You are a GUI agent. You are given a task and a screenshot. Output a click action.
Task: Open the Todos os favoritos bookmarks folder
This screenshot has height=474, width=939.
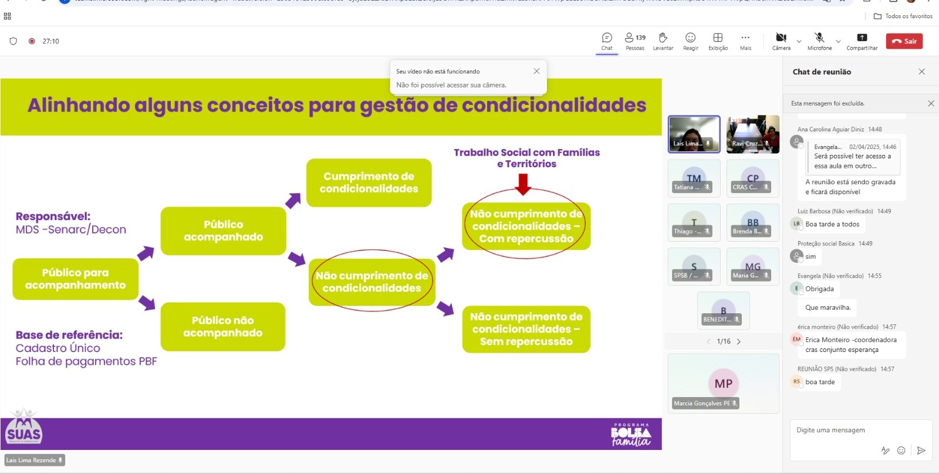click(x=903, y=16)
